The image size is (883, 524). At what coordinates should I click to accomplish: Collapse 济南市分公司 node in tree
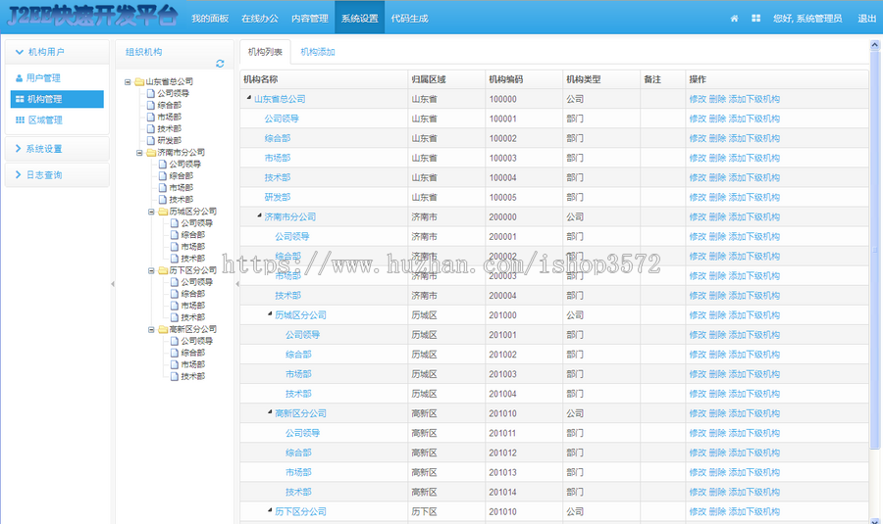139,153
